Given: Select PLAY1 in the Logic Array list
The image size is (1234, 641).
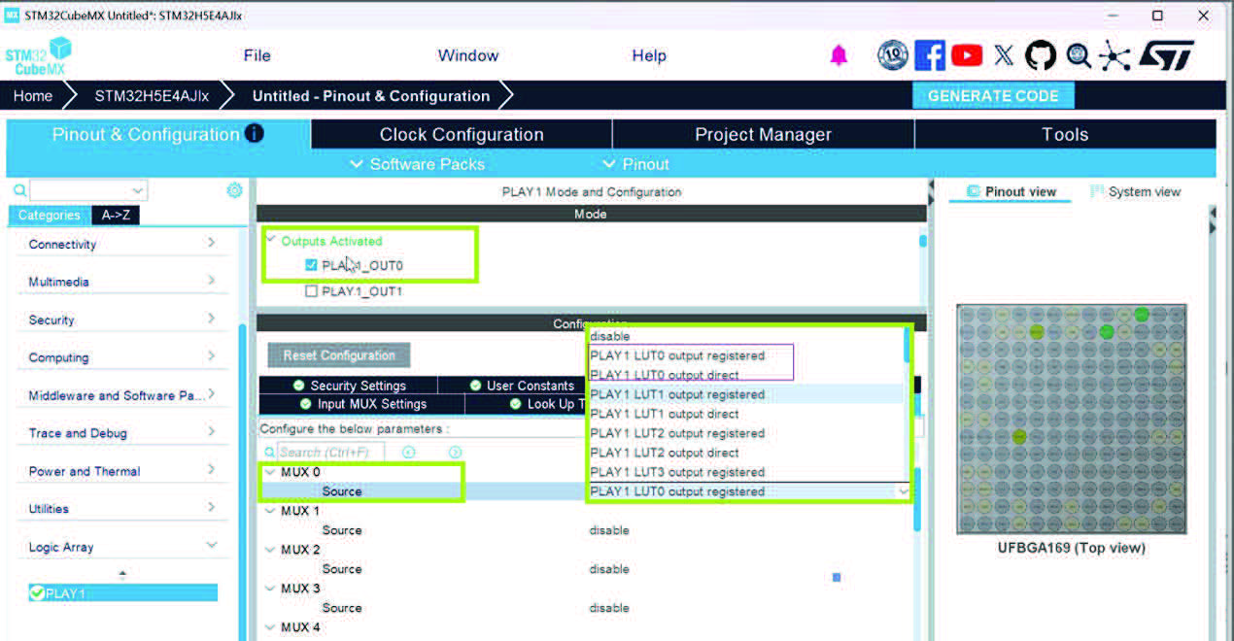Looking at the screenshot, I should pos(122,592).
